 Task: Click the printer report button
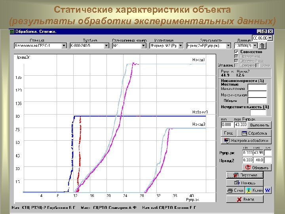pyautogui.click(x=236, y=190)
